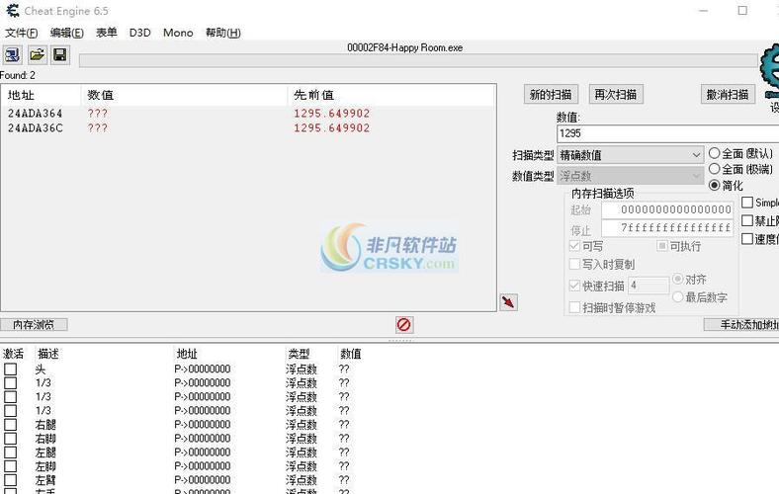Activate the 左腿 entry checkbox
This screenshot has height=494, width=779.
pos(11,453)
